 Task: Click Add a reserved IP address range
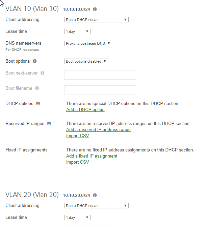[98, 130]
